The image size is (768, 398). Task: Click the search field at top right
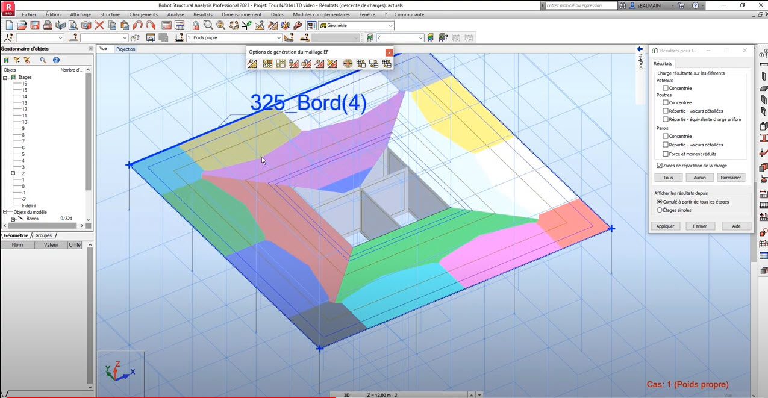(579, 5)
